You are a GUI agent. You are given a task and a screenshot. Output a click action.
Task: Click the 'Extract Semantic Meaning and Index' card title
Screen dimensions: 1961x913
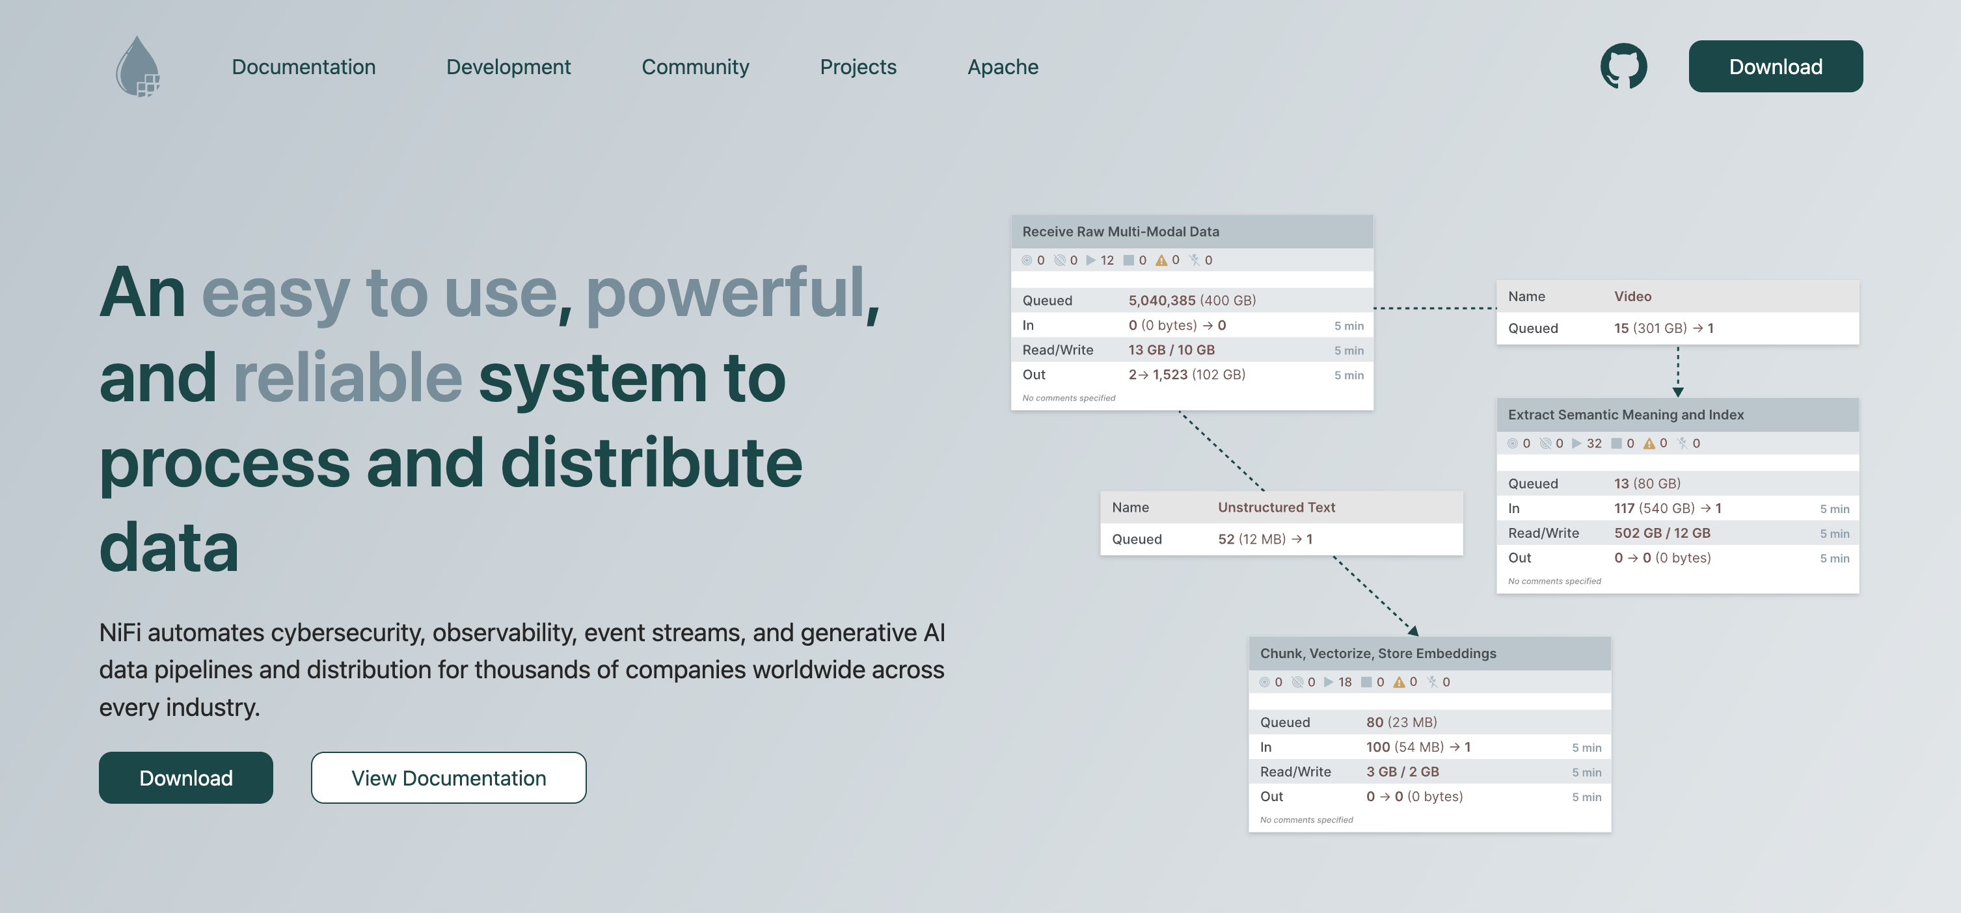click(x=1625, y=415)
